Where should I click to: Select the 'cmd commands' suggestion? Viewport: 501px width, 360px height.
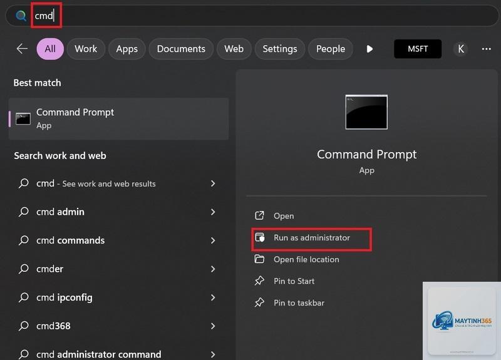118,240
